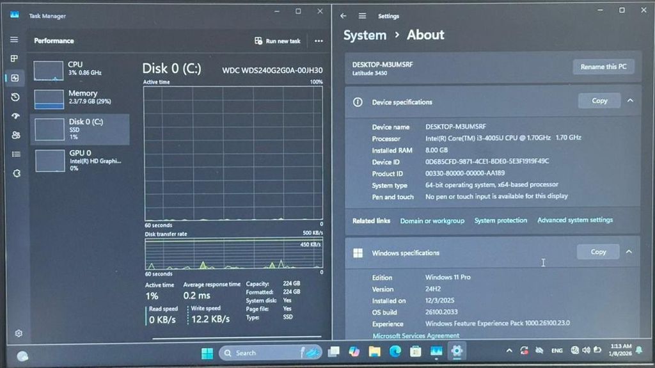Open the Processes page in Task Manager sidebar
The height and width of the screenshot is (368, 655).
click(x=14, y=58)
